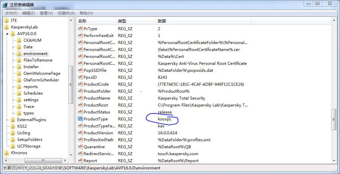Select the UCPStorage key
Viewport: 340px width, 174px height.
point(29,146)
